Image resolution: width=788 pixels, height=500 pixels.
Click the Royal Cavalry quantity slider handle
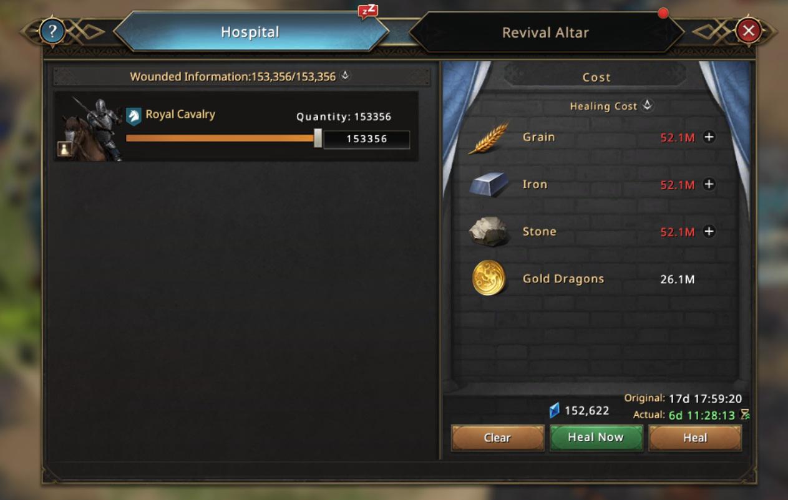coord(318,138)
